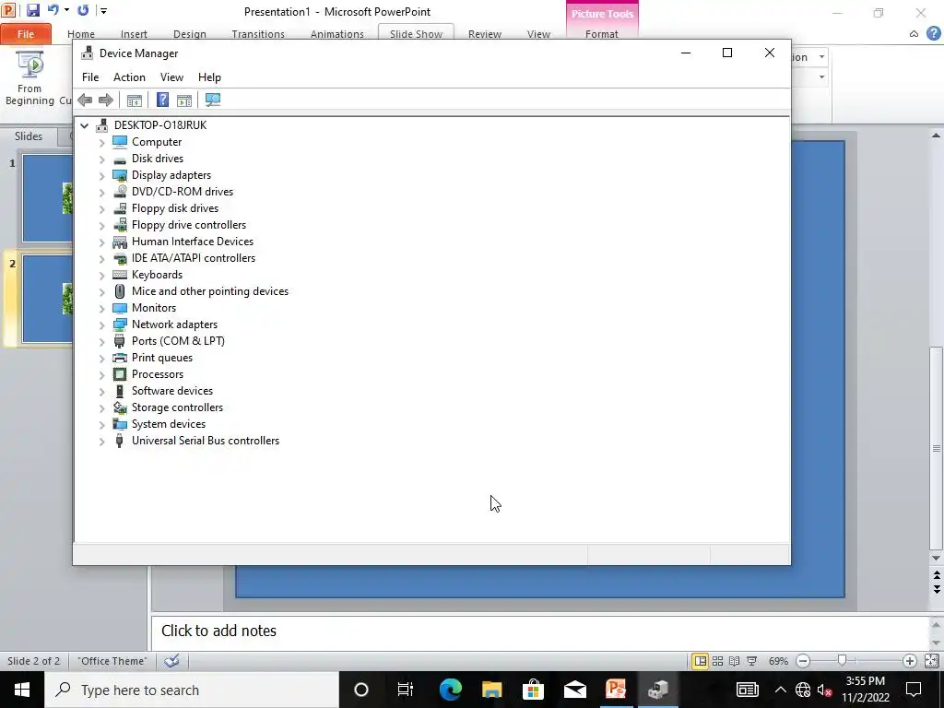
Task: Open the notification center in system tray
Action: coord(914,690)
